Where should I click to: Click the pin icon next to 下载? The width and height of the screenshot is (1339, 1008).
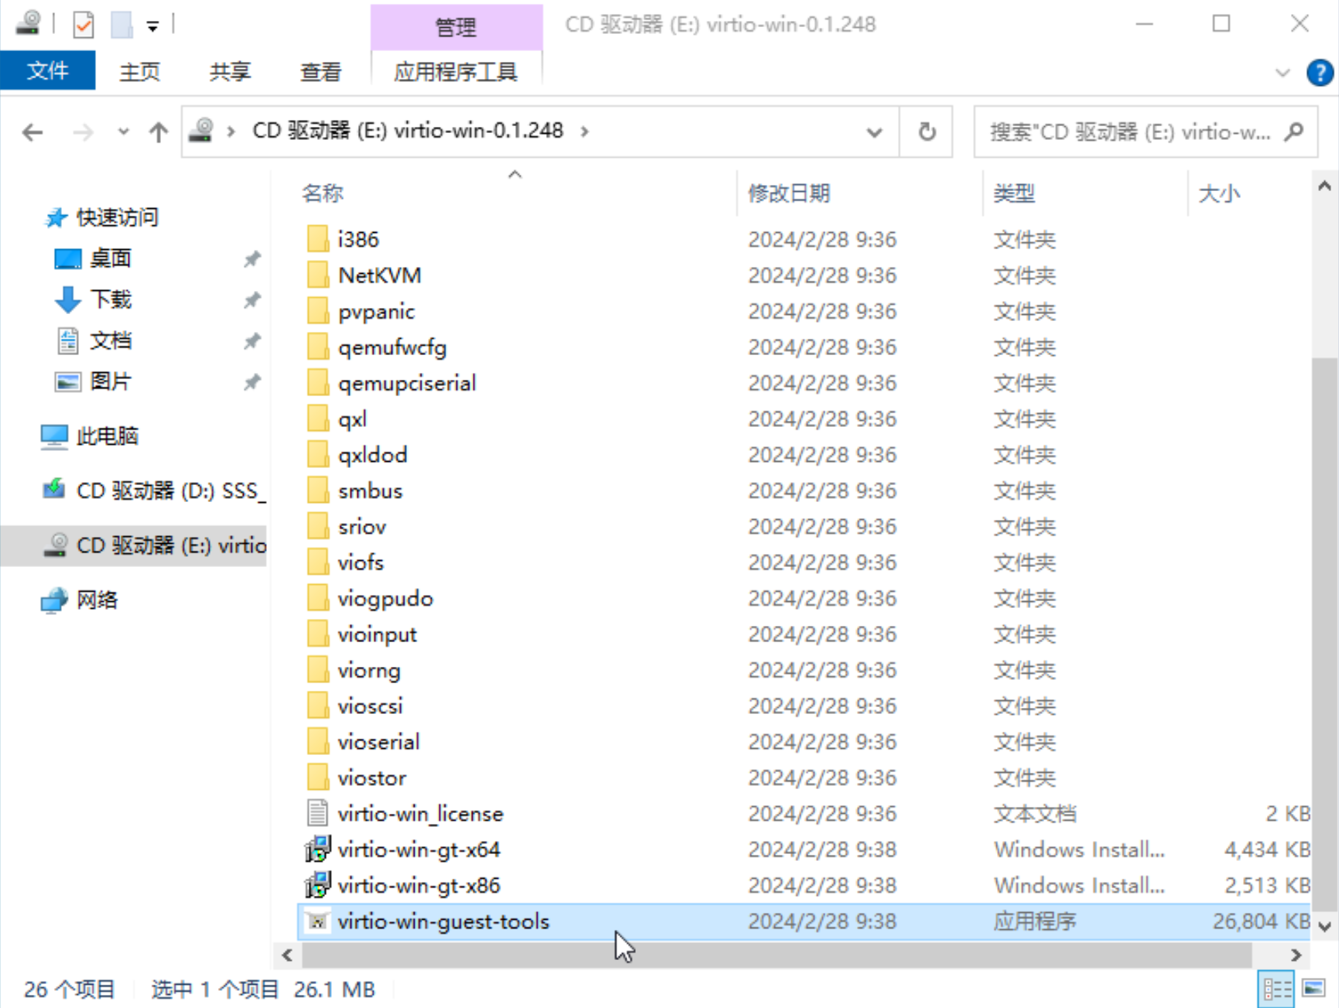point(252,300)
